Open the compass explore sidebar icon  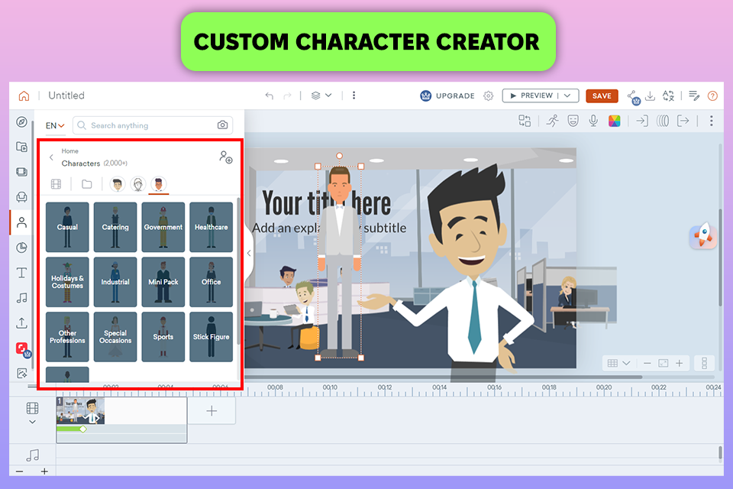21,122
